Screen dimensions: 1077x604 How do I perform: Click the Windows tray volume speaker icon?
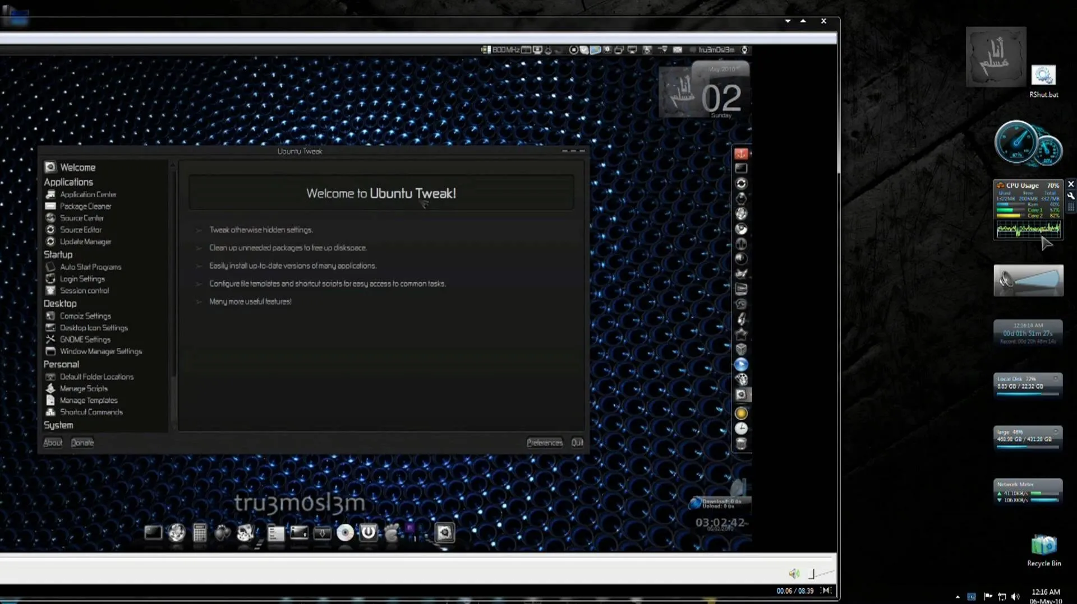(1015, 597)
